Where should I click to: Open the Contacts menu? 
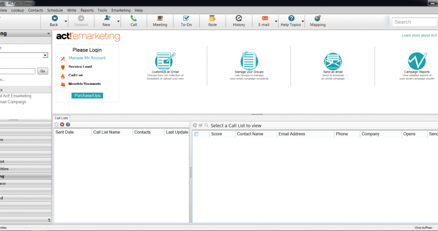pyautogui.click(x=35, y=10)
